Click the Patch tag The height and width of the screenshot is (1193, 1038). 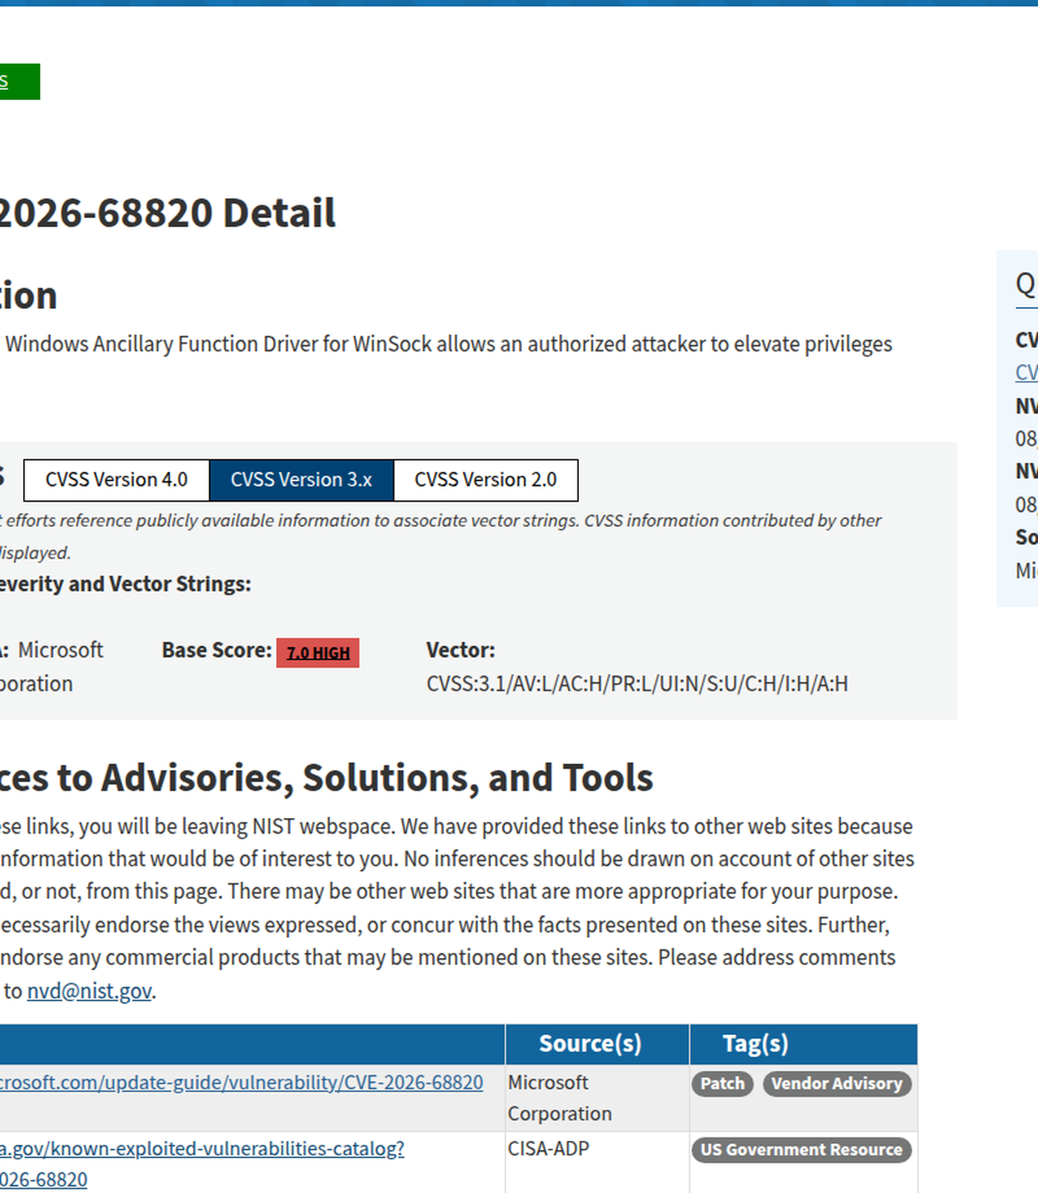click(x=723, y=1083)
